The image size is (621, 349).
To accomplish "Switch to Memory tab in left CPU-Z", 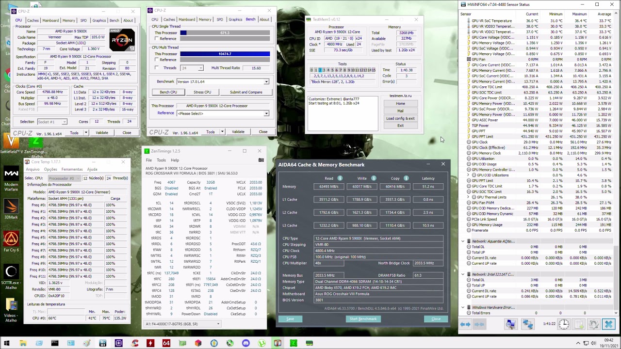I will pos(68,20).
